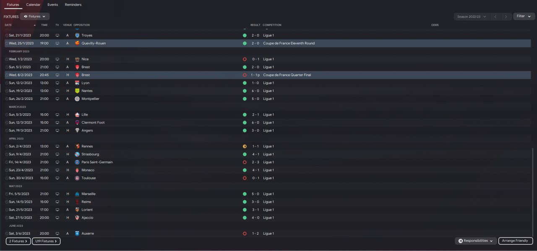
Task: Click the Marseille club crest icon
Action: point(77,194)
